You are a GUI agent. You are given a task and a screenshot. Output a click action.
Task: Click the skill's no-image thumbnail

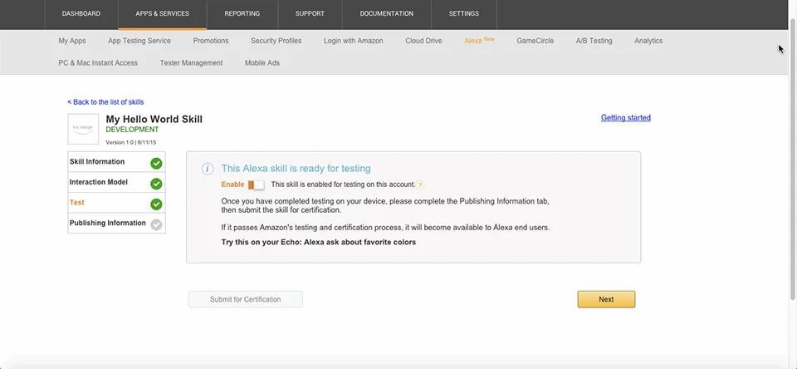[x=83, y=129]
